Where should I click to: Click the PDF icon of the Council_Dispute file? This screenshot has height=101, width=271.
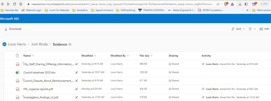[17, 81]
